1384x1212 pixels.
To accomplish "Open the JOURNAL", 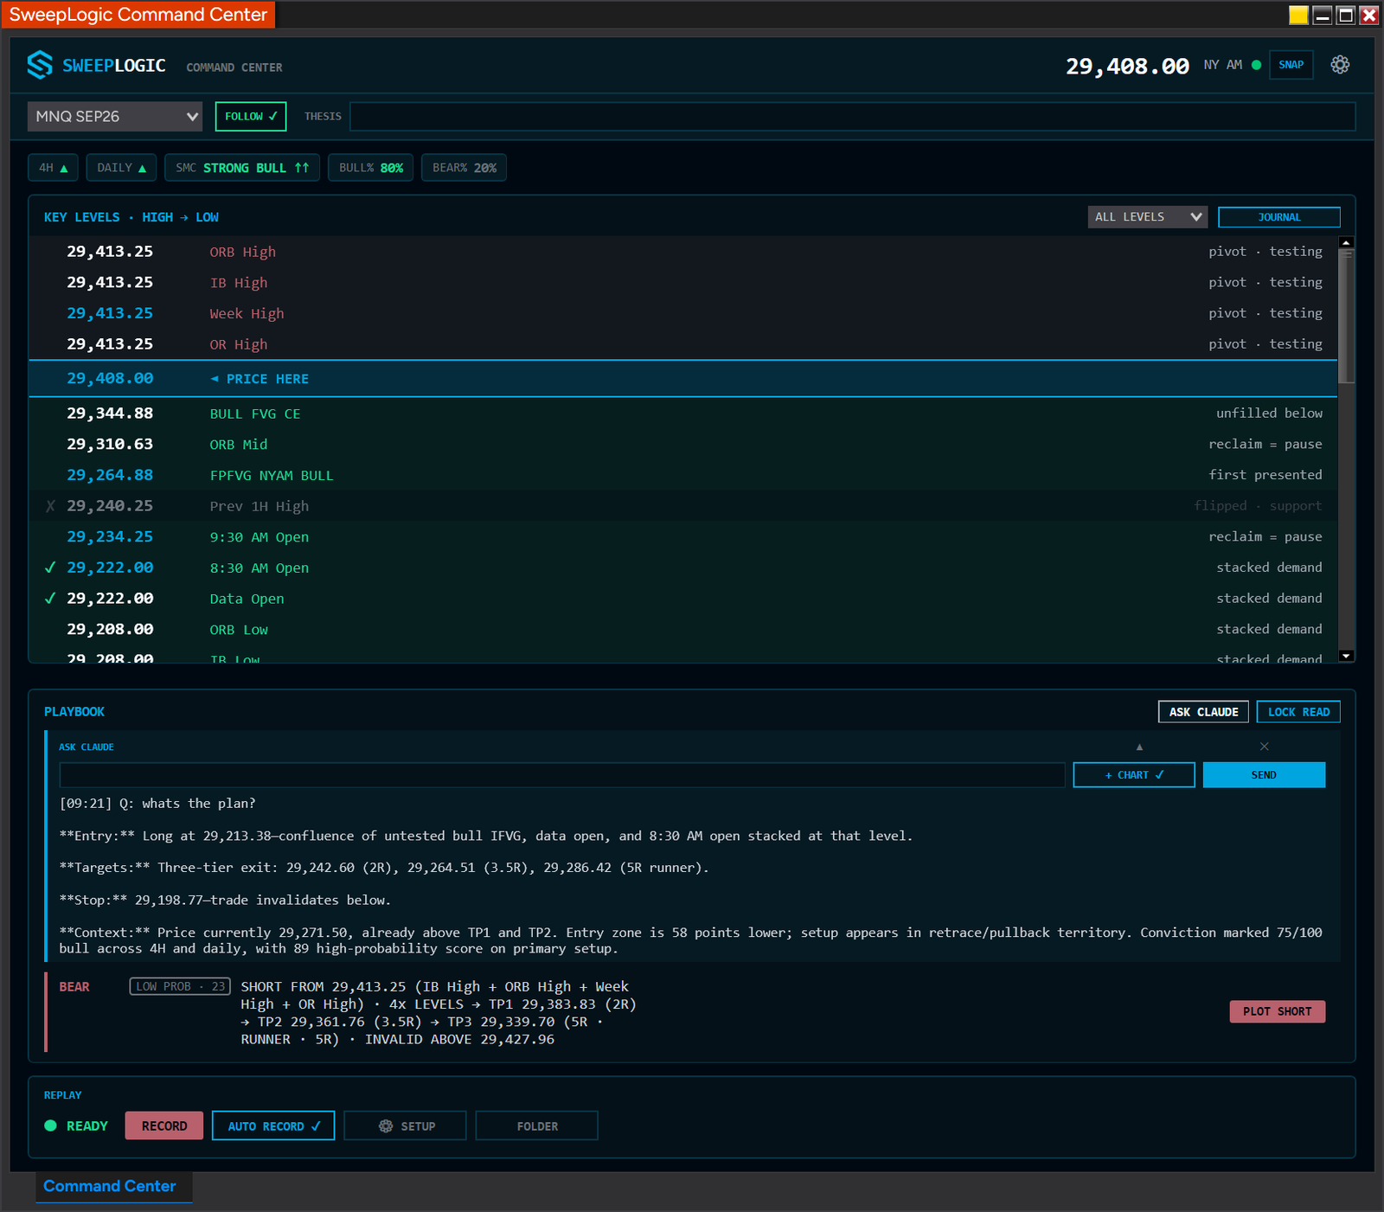I will pos(1279,217).
